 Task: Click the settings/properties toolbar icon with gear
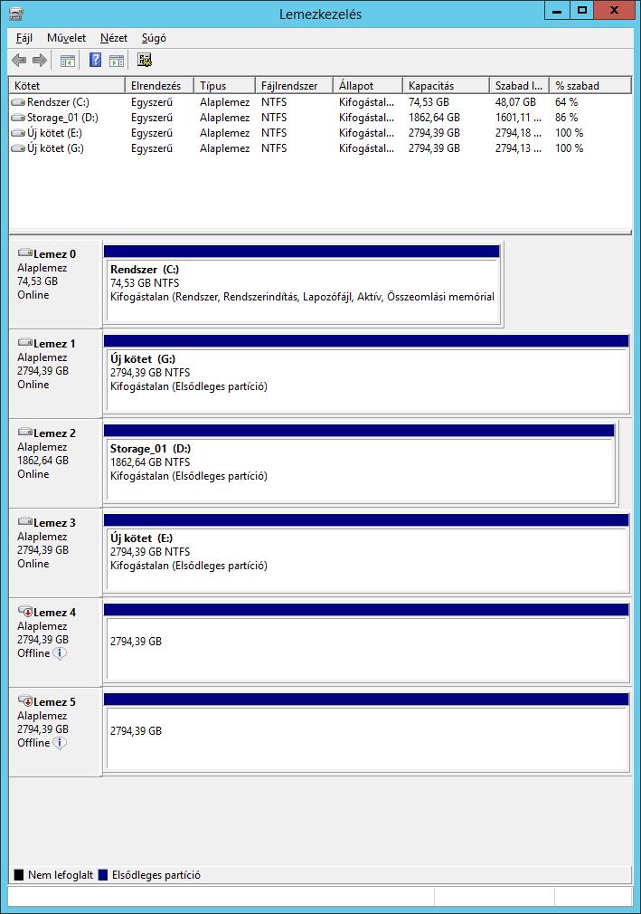pos(145,60)
